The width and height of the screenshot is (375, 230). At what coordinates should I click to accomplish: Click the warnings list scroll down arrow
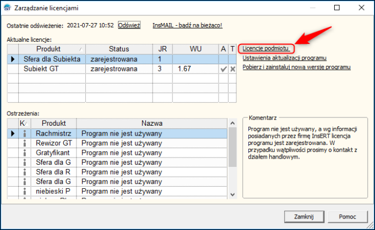[x=232, y=194]
